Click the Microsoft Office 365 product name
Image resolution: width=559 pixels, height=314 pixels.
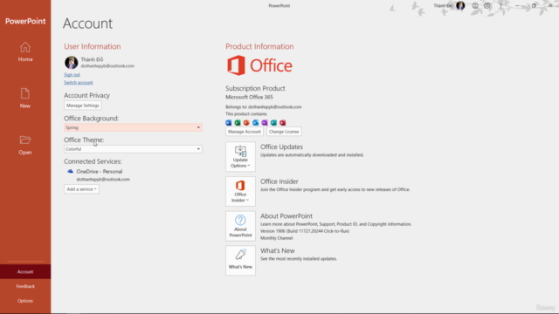coord(249,97)
